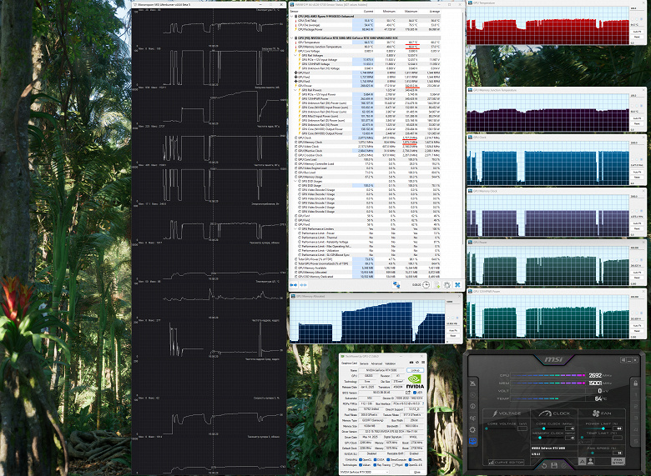This screenshot has width=651, height=476.
Task: Click the blue X icon in HWiNFO toolbar
Action: [x=458, y=284]
